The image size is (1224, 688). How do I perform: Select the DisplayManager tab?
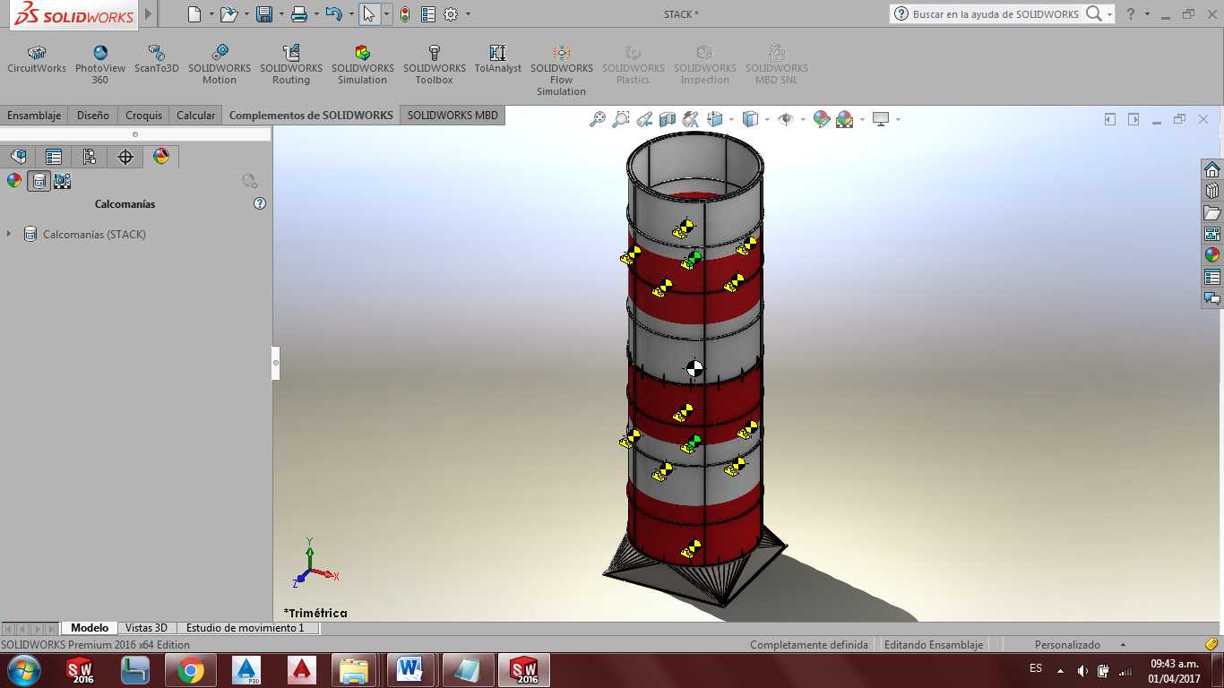pos(161,157)
